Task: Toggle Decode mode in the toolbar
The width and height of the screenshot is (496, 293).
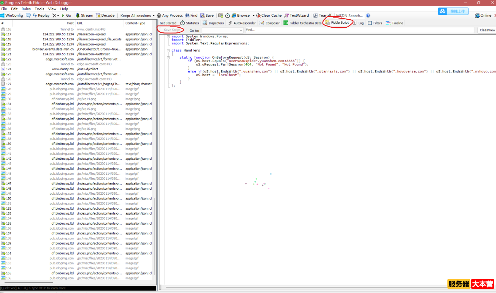Action: tap(105, 16)
